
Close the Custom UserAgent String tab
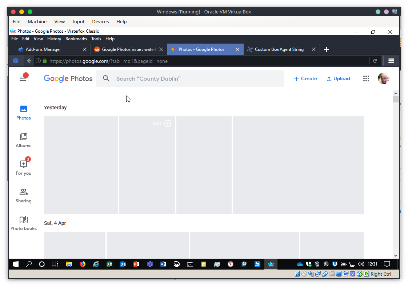click(x=314, y=49)
